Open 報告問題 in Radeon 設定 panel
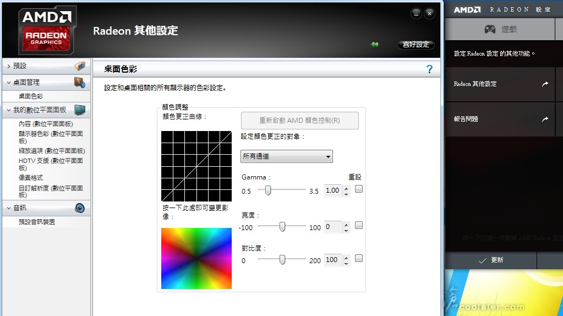Viewport: 563px width, 316px height. click(x=500, y=119)
